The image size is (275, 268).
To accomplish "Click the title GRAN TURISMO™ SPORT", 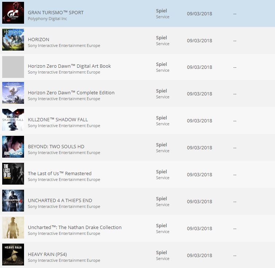I will click(x=56, y=13).
